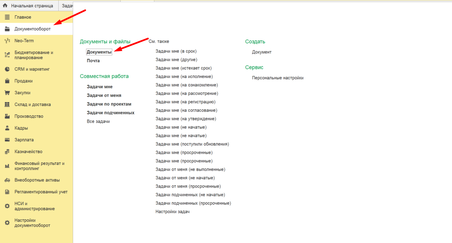The image size is (452, 243).
Task: Open Задачи мне under Совместная работа
Action: (x=100, y=87)
